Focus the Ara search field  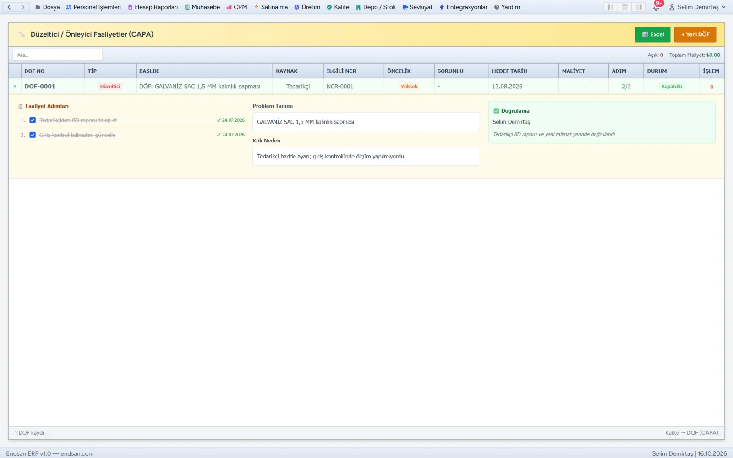pyautogui.click(x=57, y=55)
